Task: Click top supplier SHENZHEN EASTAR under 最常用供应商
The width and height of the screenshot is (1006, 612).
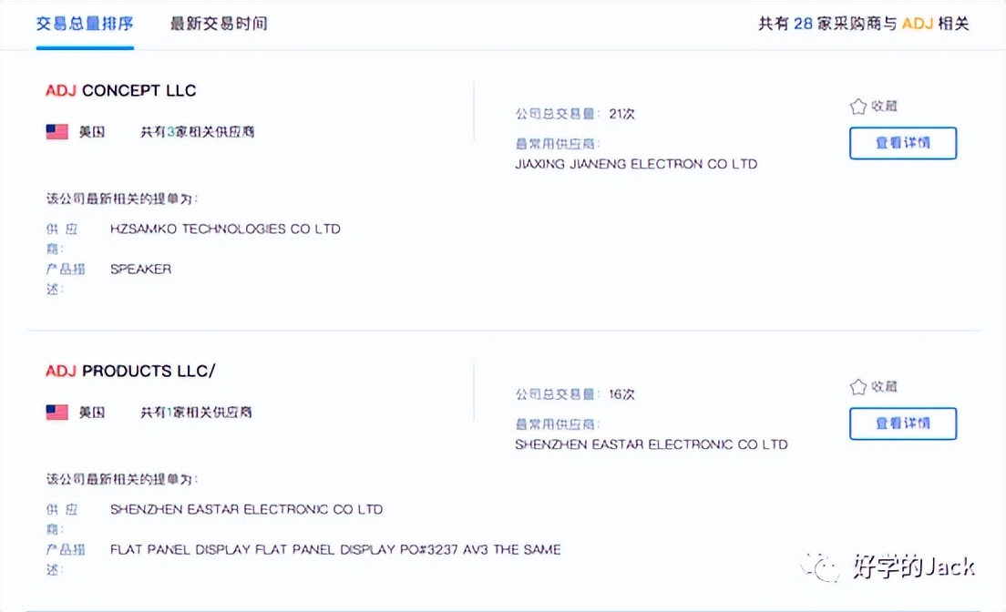Action: [x=651, y=445]
